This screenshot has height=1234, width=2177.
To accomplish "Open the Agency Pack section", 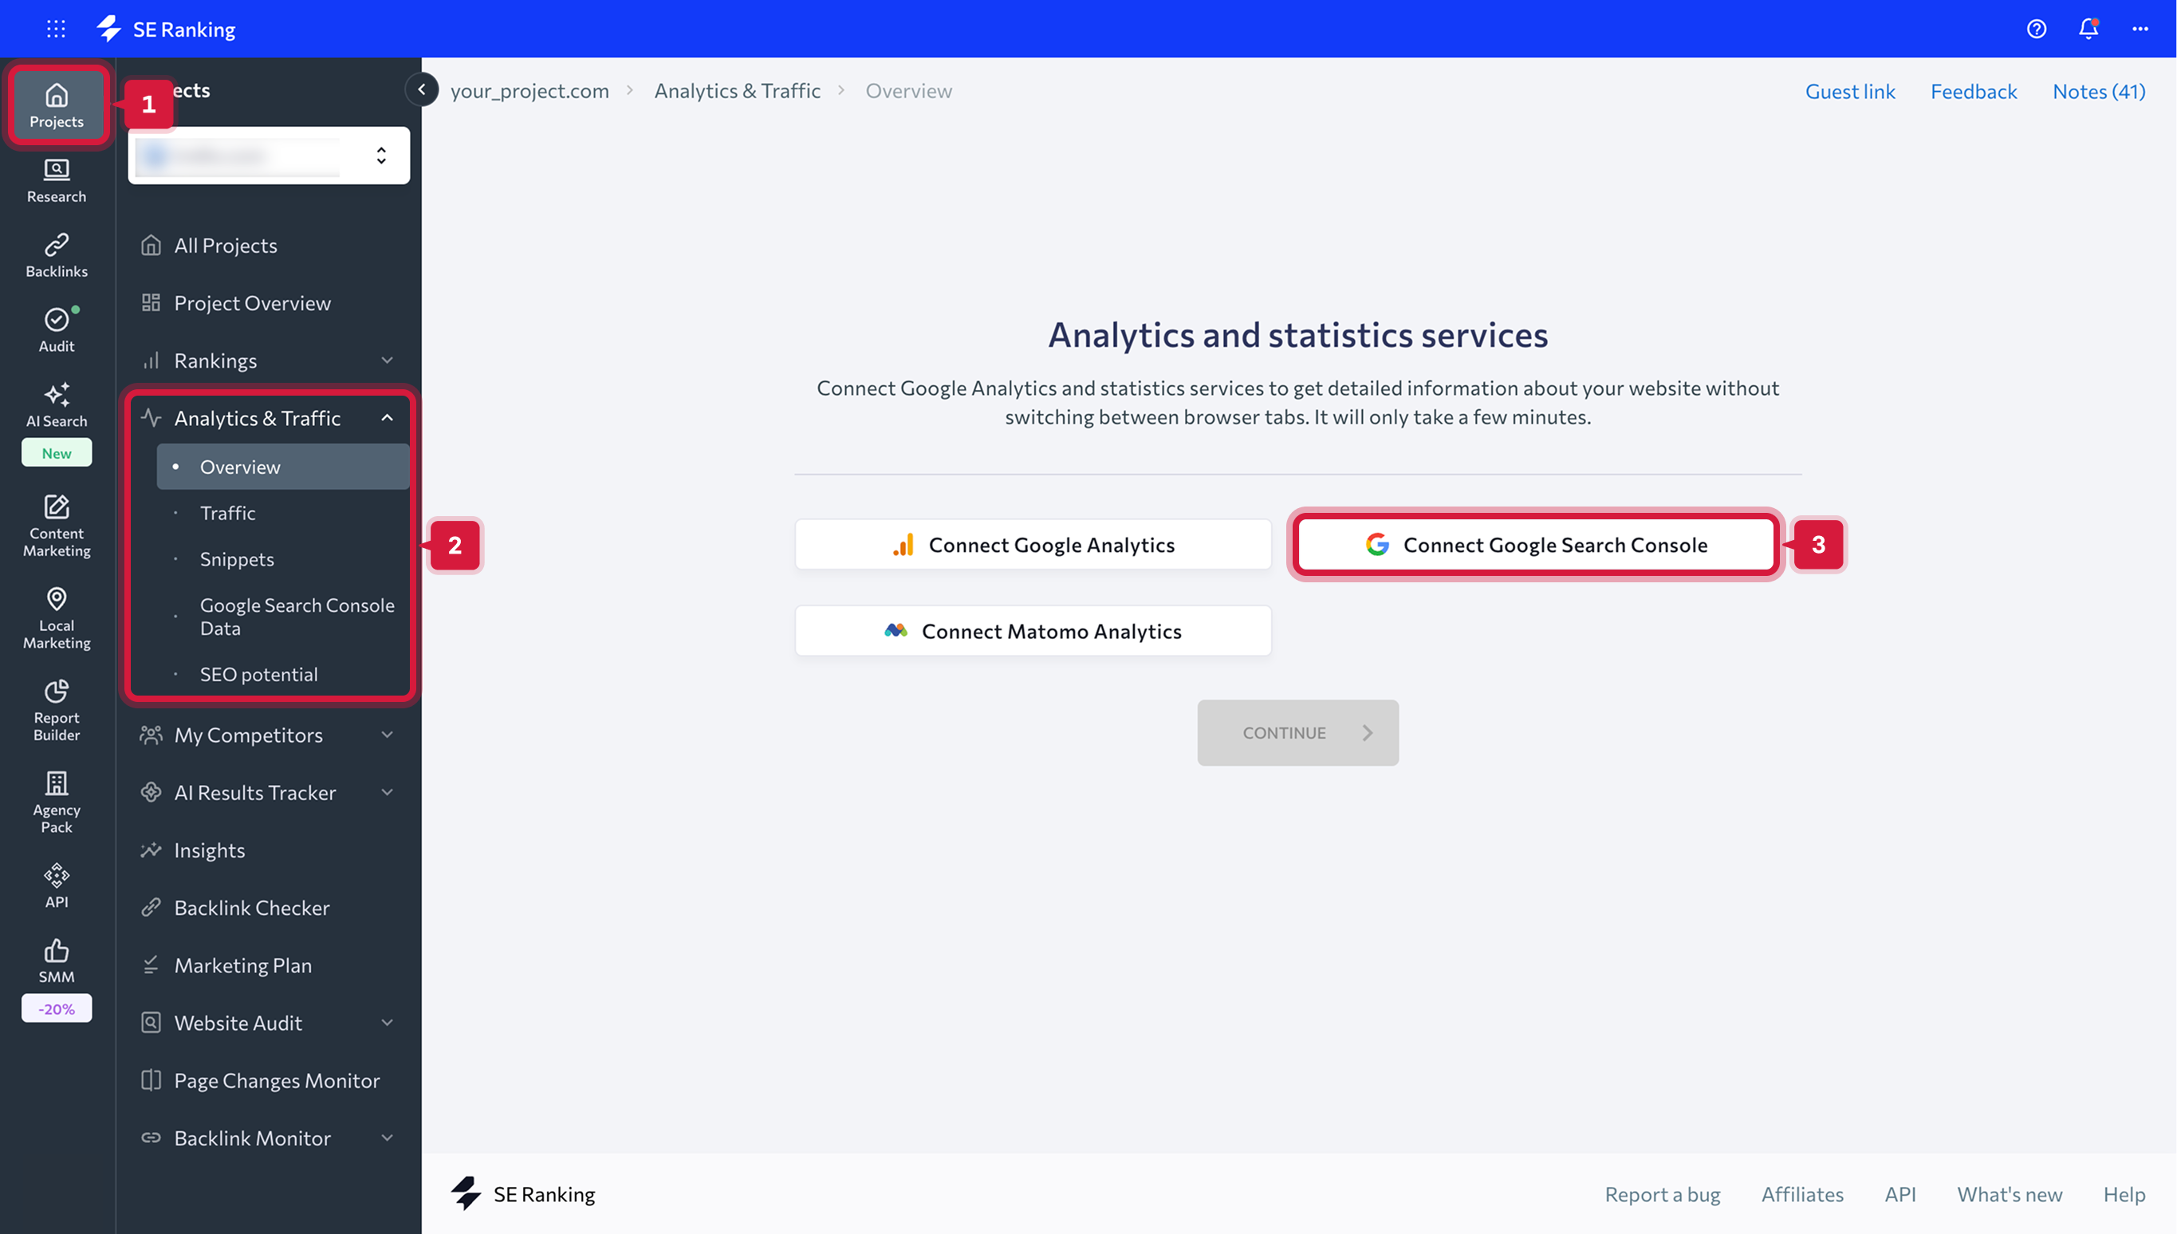I will (x=56, y=800).
